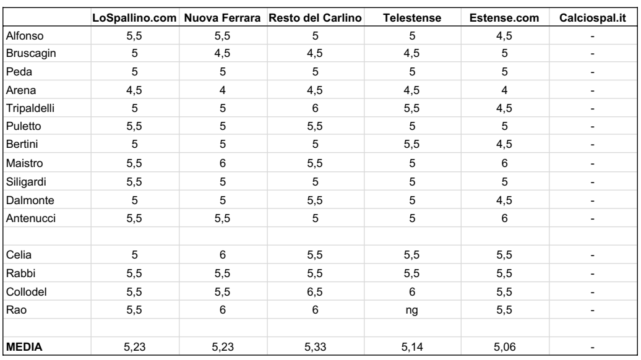
Task: Click the Resto del Carlino header cell
Action: tap(315, 18)
